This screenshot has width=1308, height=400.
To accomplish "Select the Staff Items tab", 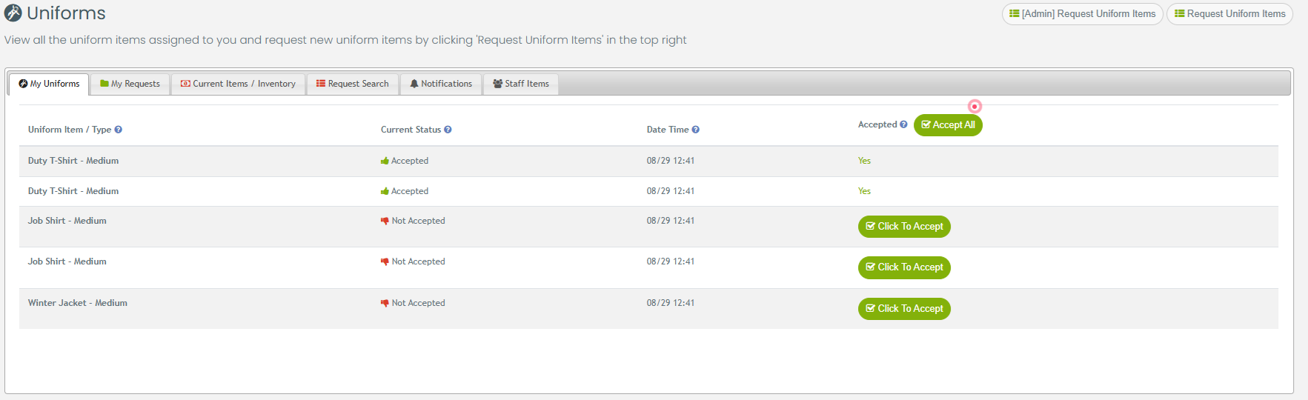I will [521, 84].
